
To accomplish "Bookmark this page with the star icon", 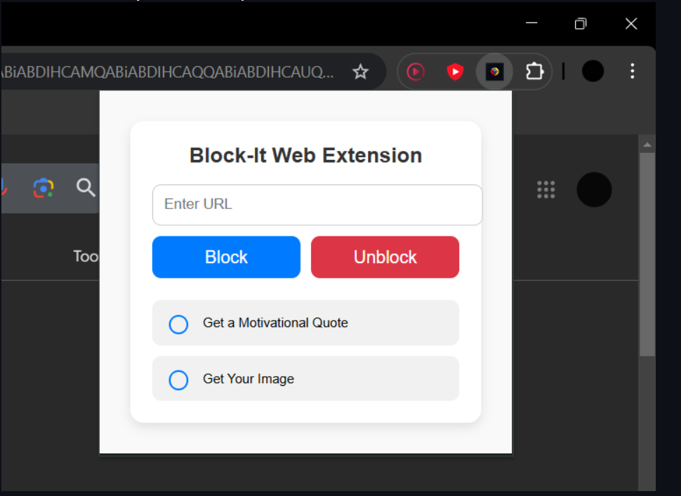I will (360, 72).
